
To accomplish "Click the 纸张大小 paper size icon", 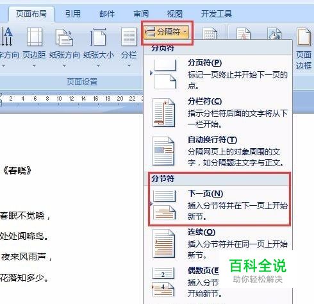I will 98,37.
